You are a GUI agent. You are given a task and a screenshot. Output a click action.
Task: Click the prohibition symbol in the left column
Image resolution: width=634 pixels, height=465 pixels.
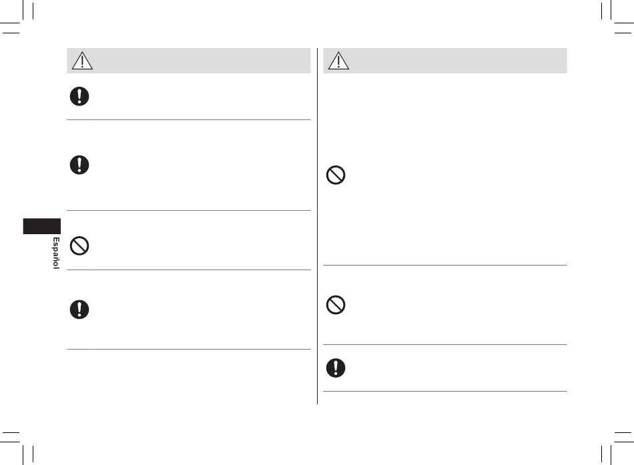tap(79, 246)
